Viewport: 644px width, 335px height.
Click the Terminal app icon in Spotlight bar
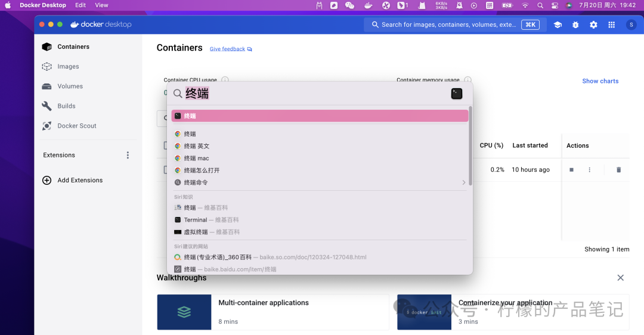pos(457,94)
